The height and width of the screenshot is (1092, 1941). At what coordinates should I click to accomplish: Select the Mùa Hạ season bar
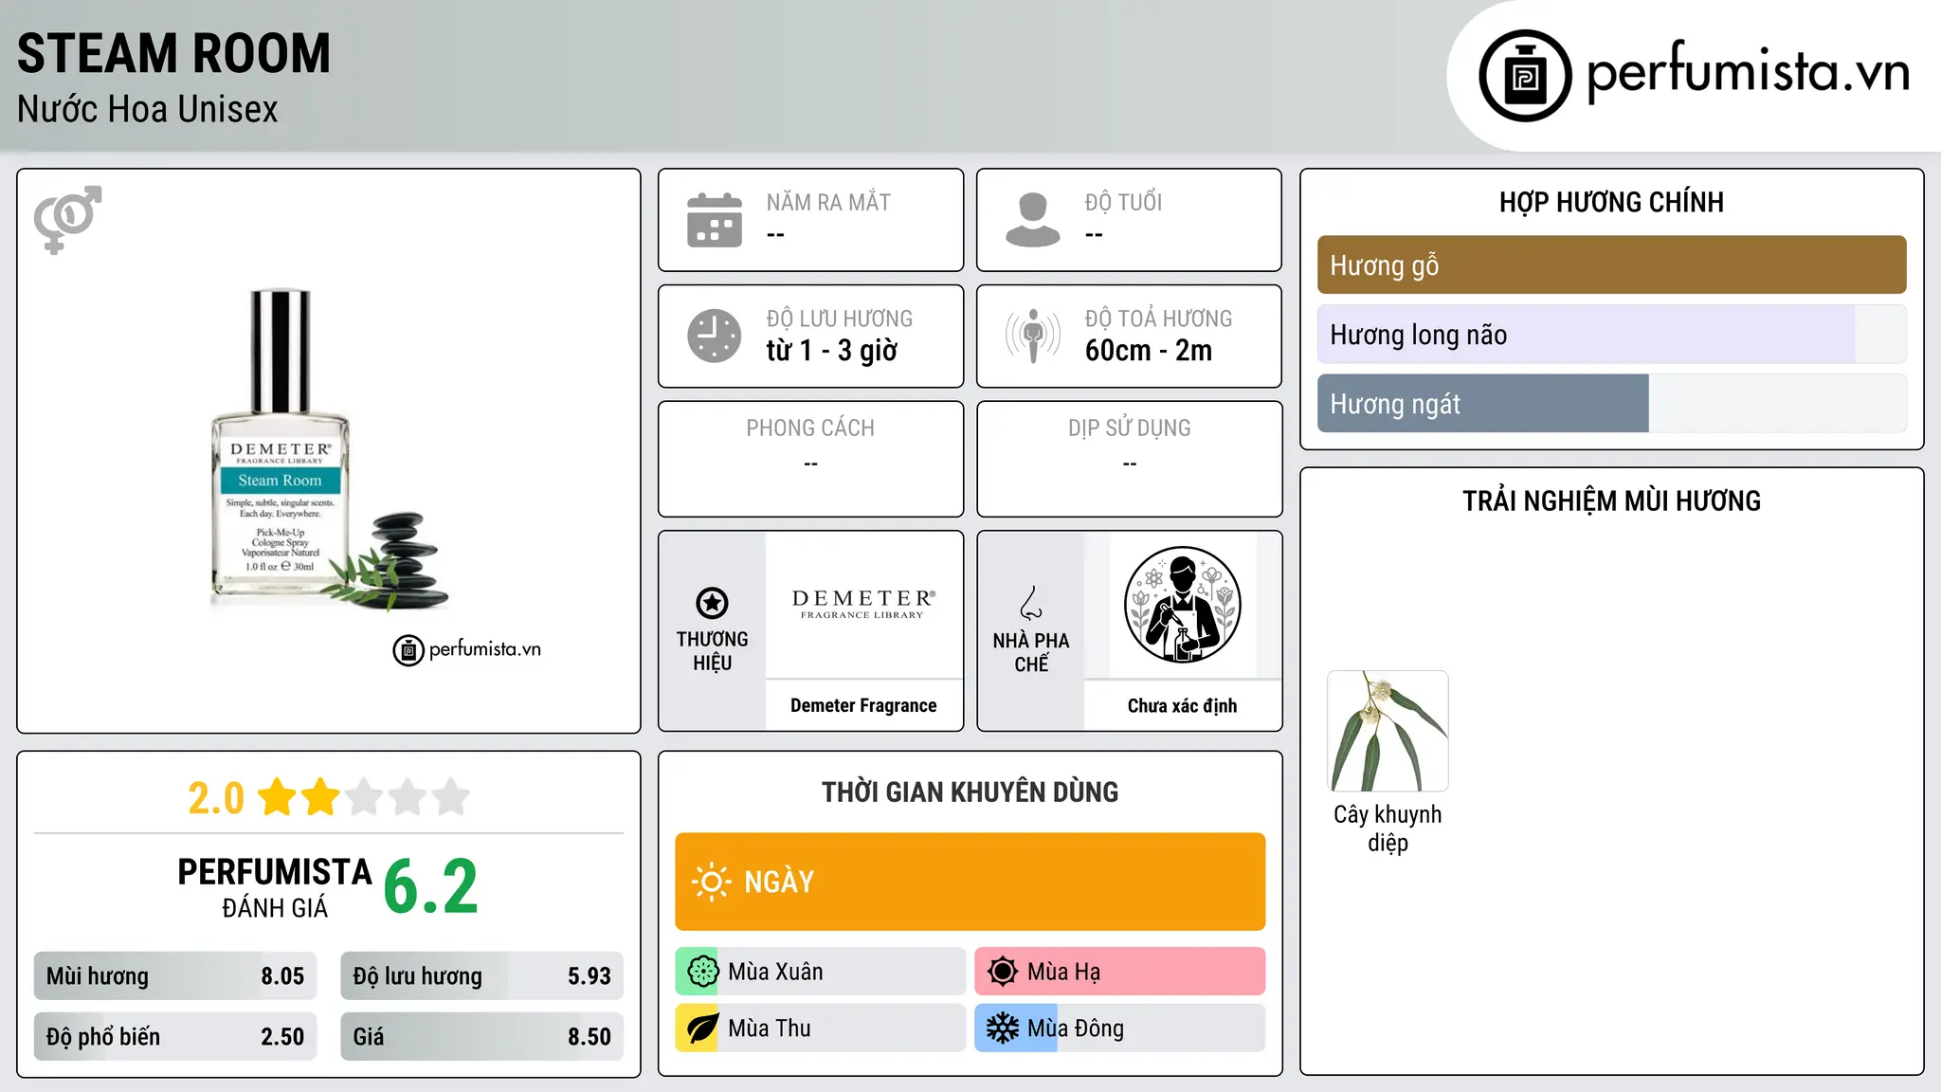tap(1119, 972)
